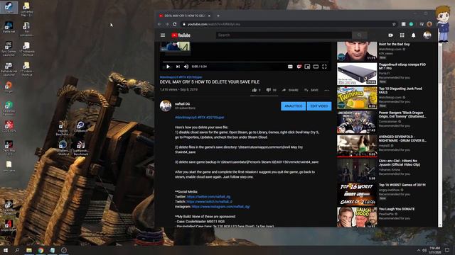Enable miniplayer mode
455x255 pixels.
[x=307, y=67]
